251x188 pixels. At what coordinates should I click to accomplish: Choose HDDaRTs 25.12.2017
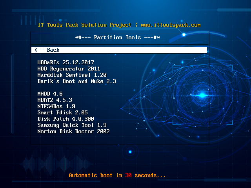tap(65, 62)
